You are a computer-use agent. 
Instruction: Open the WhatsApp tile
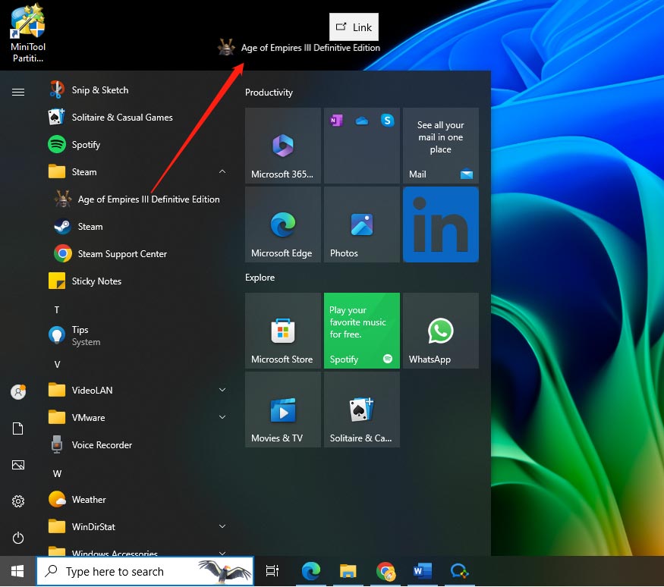[440, 331]
